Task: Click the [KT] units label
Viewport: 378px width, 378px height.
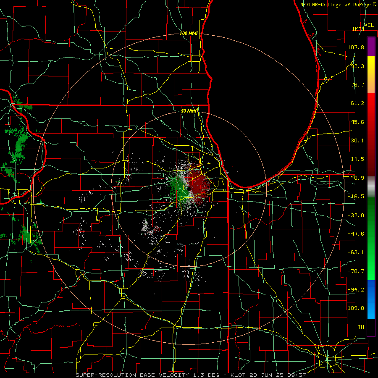Action: point(358,29)
